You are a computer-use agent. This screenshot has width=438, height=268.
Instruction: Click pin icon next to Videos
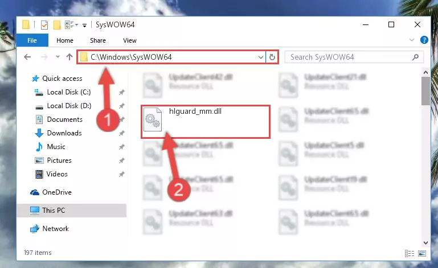[121, 174]
